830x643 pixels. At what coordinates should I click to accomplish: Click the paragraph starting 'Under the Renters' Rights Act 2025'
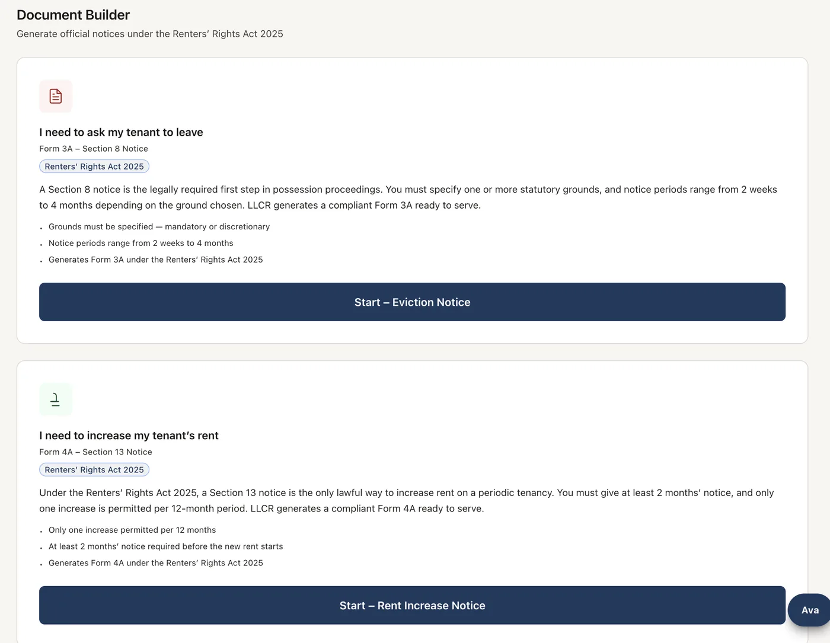(407, 501)
